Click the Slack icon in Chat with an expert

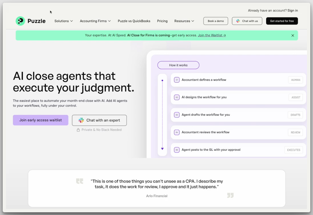click(x=81, y=120)
